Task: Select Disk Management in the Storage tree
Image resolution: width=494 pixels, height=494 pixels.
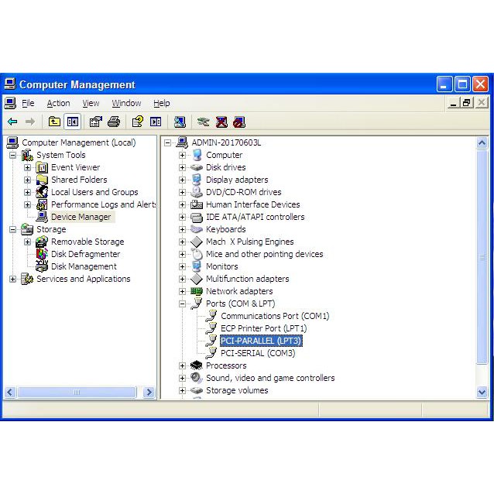Action: pos(84,266)
